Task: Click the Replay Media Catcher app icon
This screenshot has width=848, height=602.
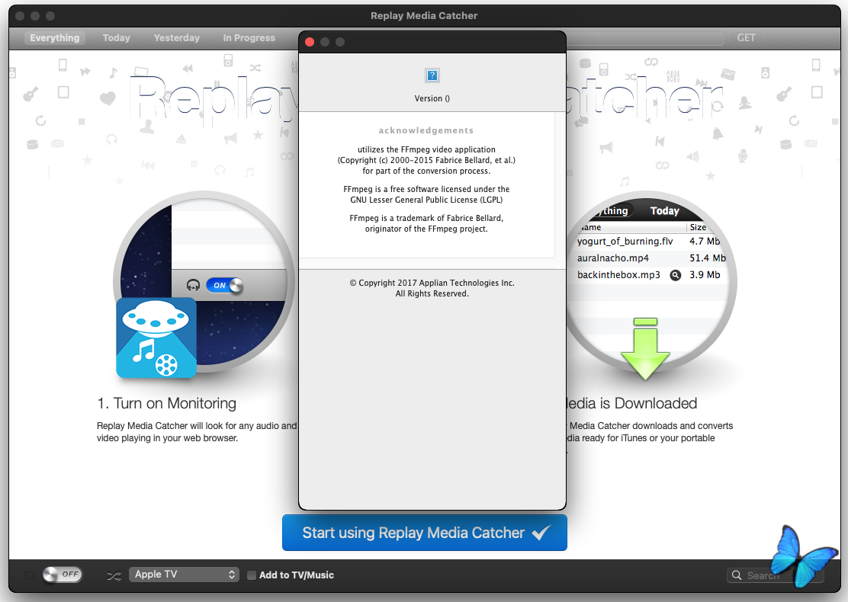Action: pos(156,338)
